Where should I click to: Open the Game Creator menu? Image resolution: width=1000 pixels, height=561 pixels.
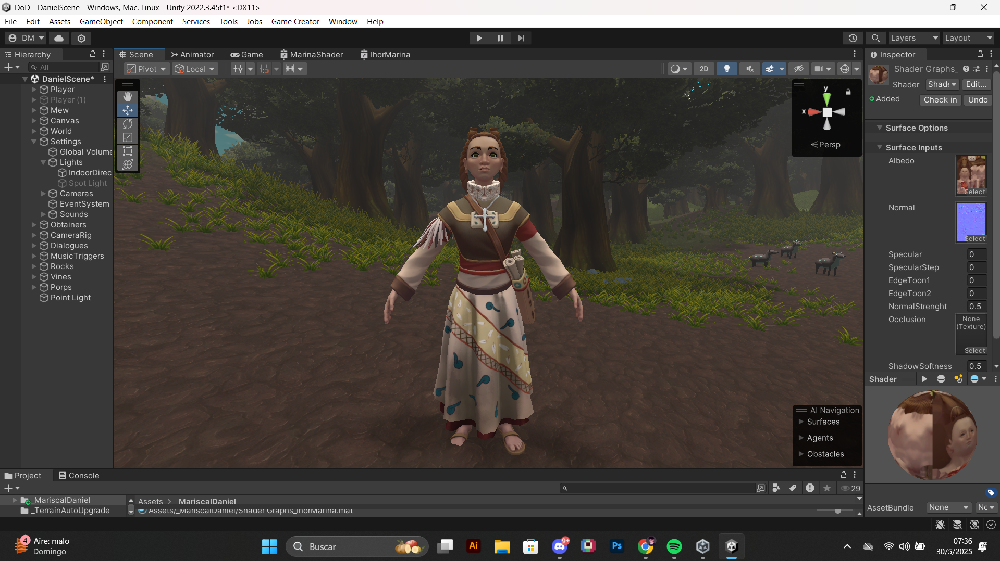click(x=295, y=21)
